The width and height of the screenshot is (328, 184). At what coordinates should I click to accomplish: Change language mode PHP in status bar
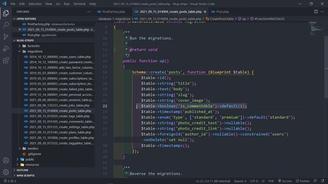[x=271, y=181]
